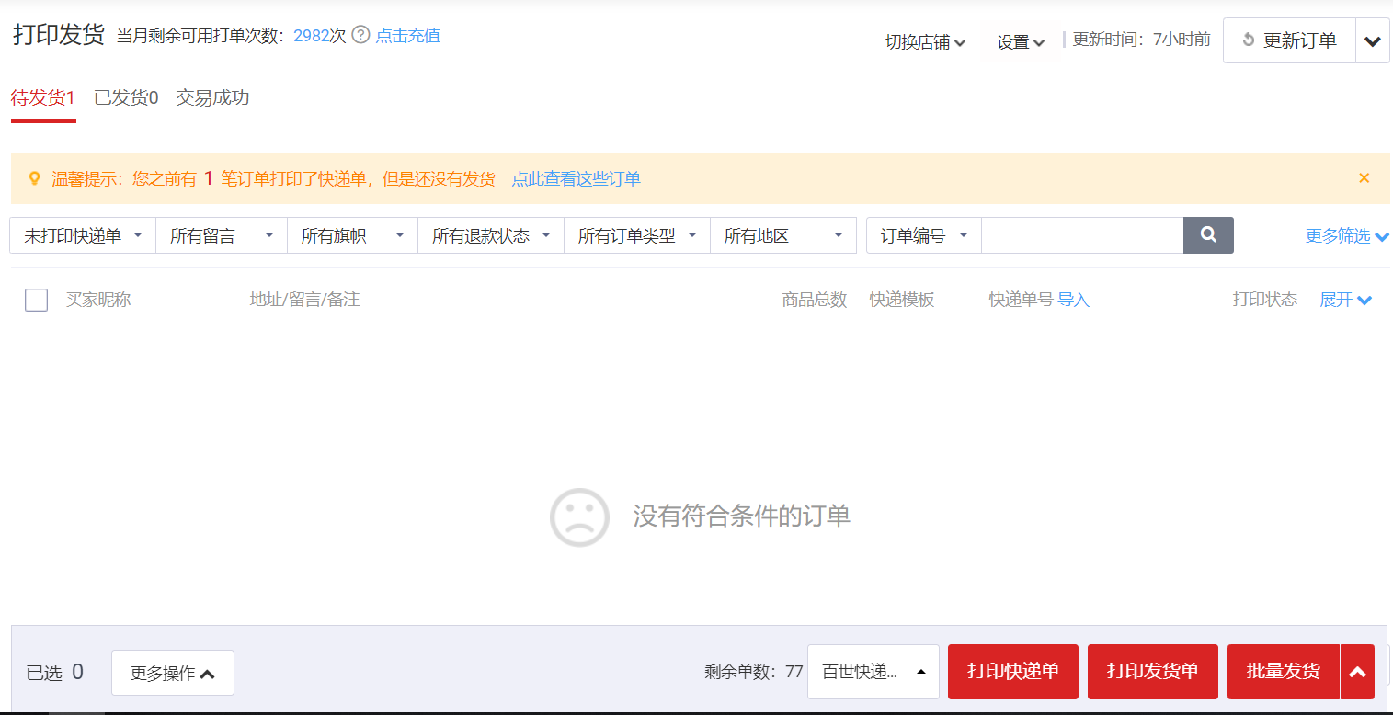Click 展开 to expand the order list
1393x715 pixels.
click(x=1346, y=300)
